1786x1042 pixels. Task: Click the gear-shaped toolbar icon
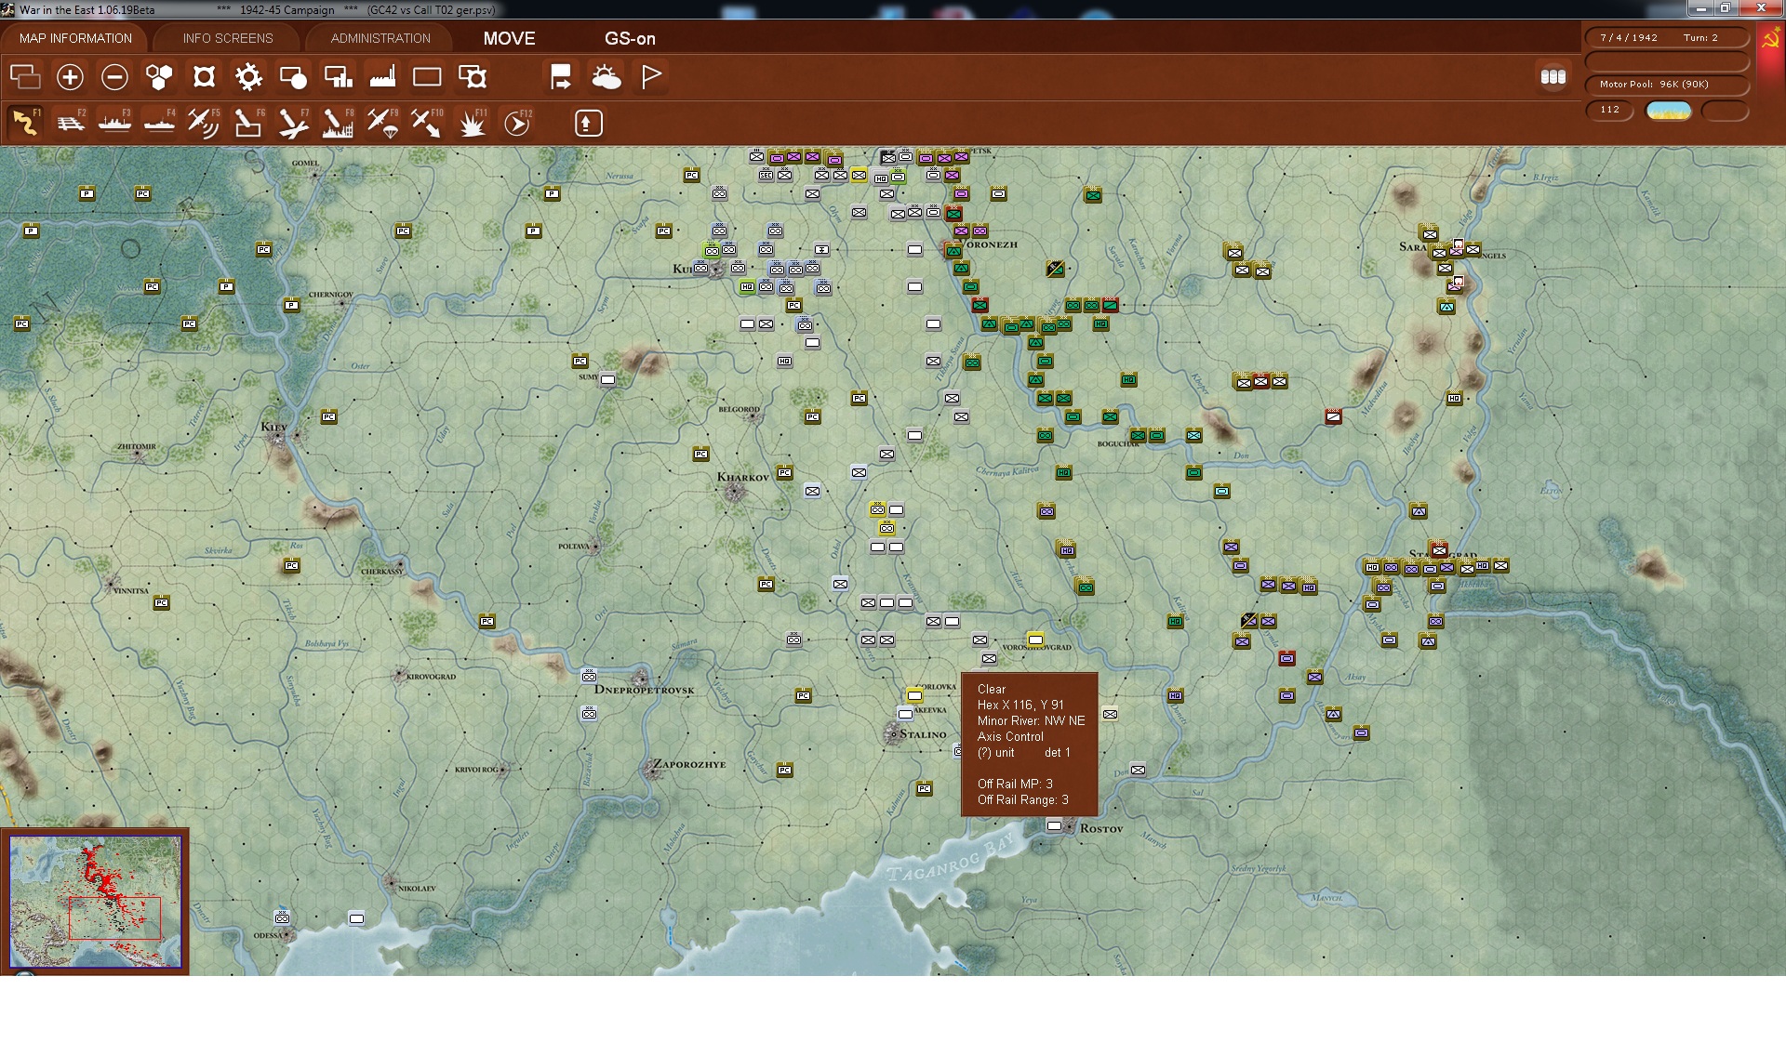248,77
